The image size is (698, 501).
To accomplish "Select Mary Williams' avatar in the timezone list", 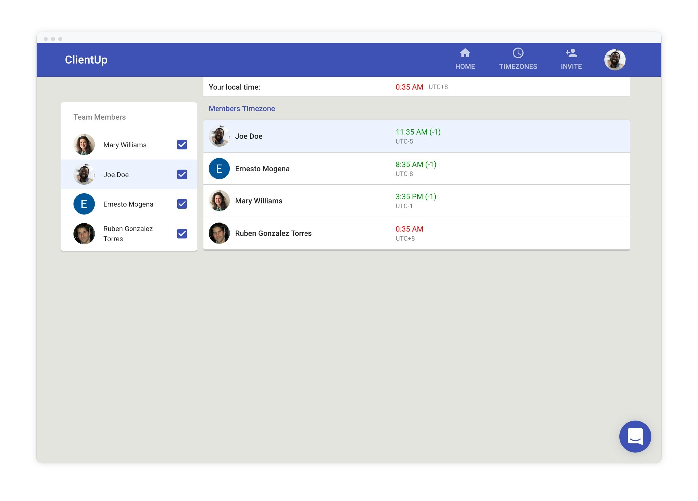I will click(219, 201).
